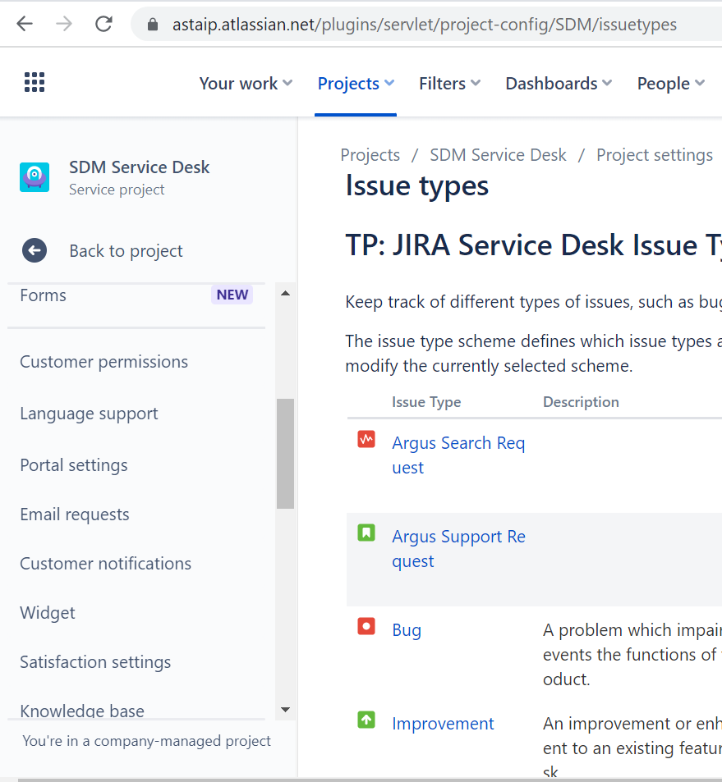Open the Argus Search Request issue type
The height and width of the screenshot is (782, 722).
click(458, 455)
